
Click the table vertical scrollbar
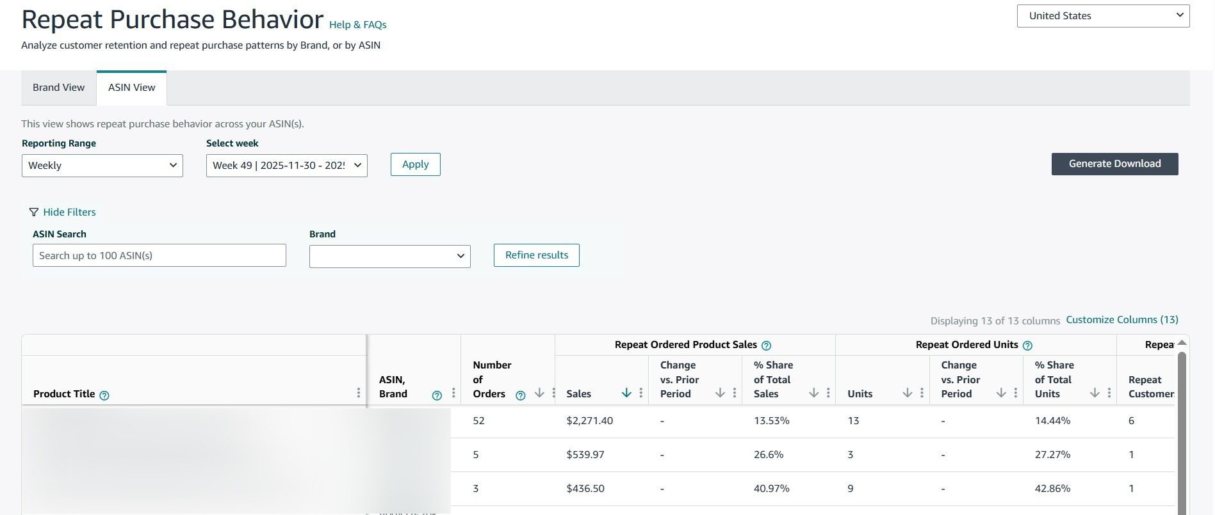click(x=1182, y=432)
